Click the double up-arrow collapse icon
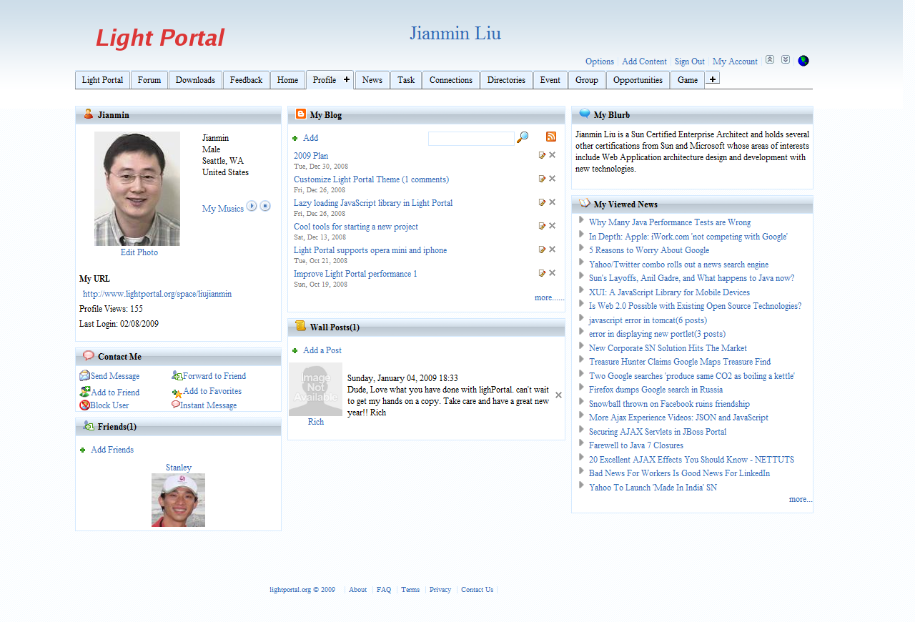 [x=770, y=59]
